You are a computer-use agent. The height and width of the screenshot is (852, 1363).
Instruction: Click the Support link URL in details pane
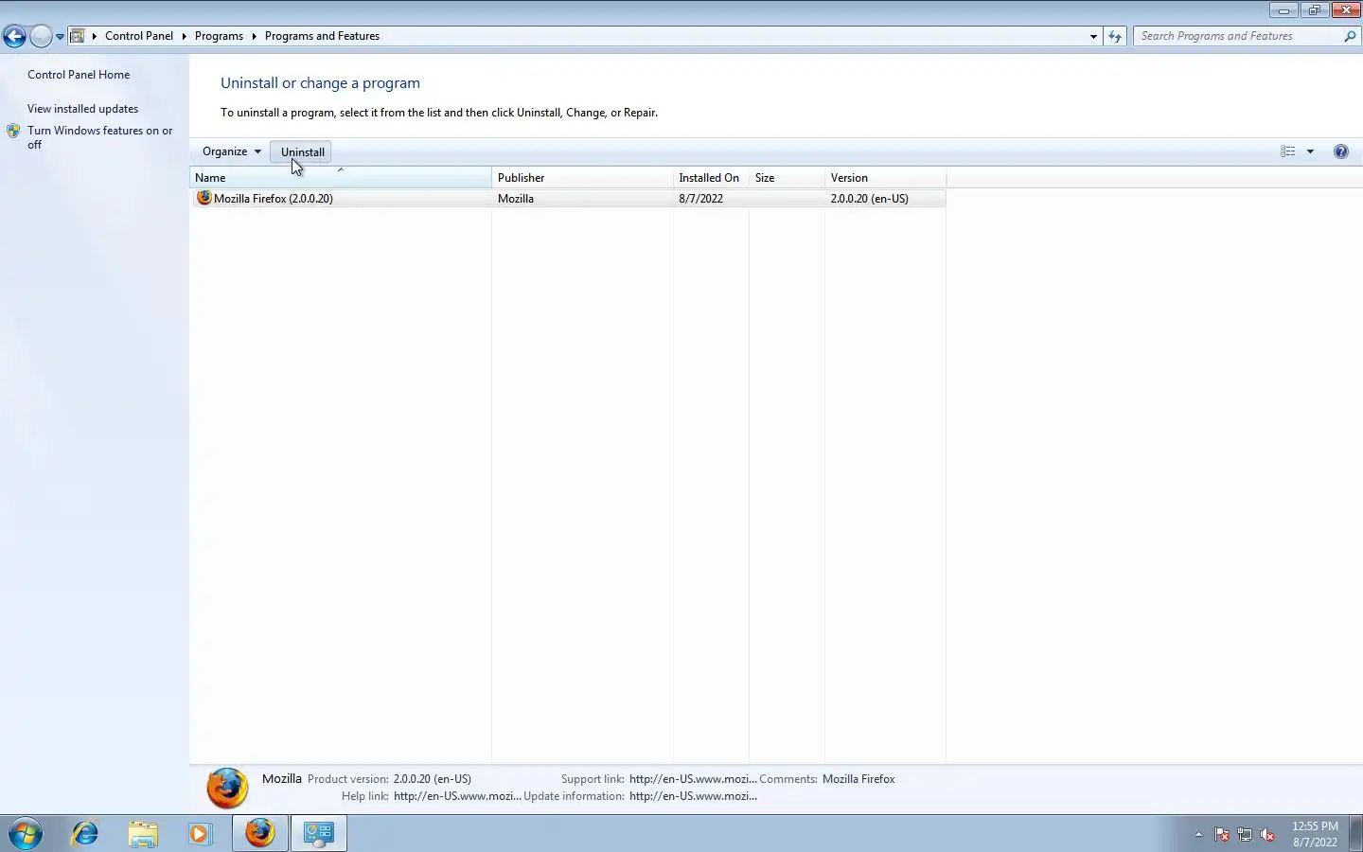click(693, 779)
